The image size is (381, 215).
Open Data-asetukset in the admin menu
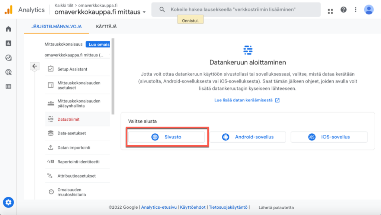click(71, 133)
